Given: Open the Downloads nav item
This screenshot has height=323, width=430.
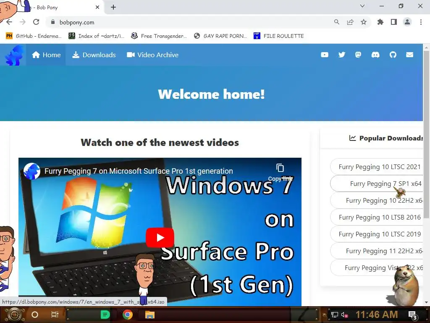Looking at the screenshot, I should pyautogui.click(x=94, y=55).
